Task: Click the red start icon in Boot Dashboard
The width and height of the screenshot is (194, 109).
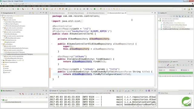Action: point(20,94)
